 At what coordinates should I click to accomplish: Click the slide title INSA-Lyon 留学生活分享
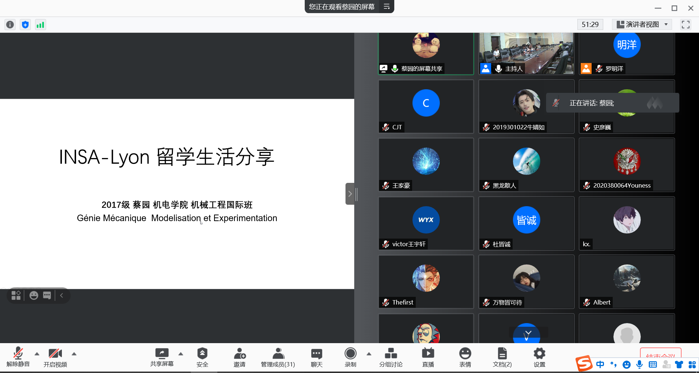tap(167, 157)
